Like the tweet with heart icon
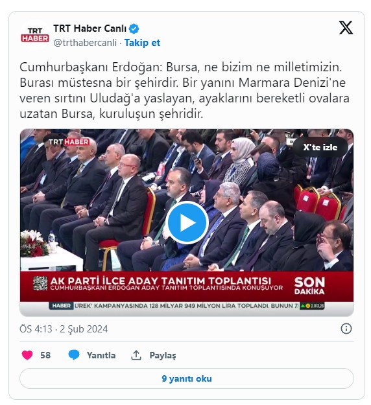Viewport: 371px width, 405px height. [x=27, y=355]
